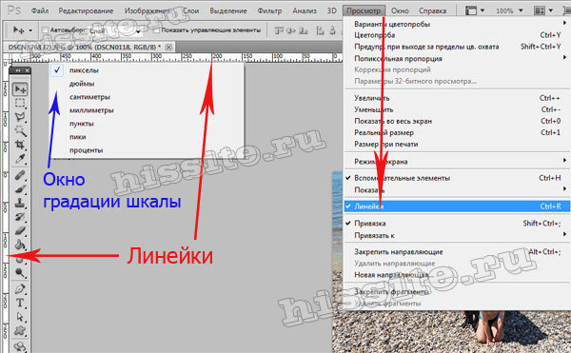
Task: Expand Режим экрана submenu
Action: pos(457,161)
